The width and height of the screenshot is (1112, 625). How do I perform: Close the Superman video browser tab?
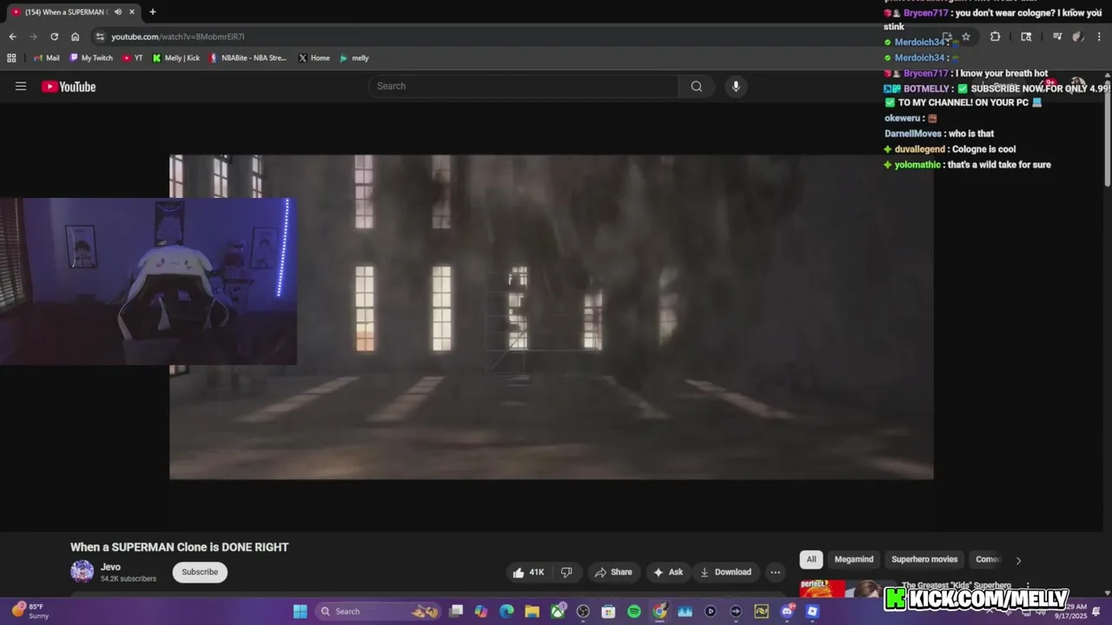pyautogui.click(x=134, y=12)
